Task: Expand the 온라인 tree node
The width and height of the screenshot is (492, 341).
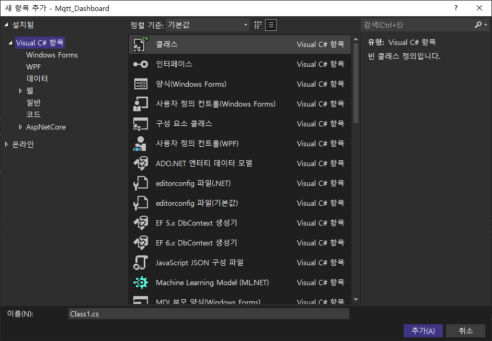Action: [x=6, y=144]
